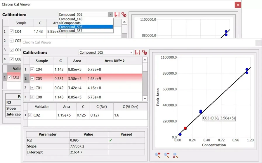Uncheck sample C04 in front window
The width and height of the screenshot is (262, 163).
coord(32,69)
